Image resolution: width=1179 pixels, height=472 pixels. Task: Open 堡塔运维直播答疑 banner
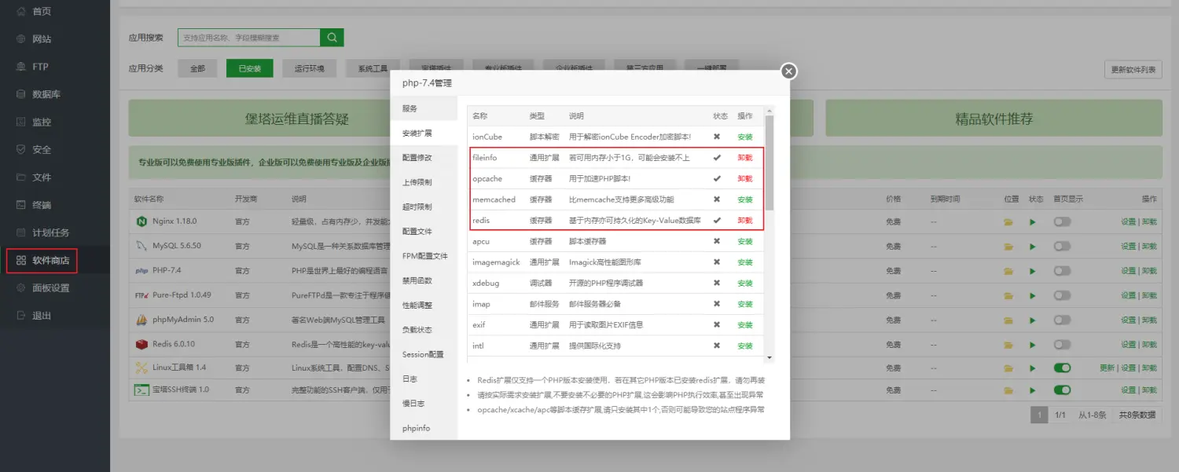point(297,119)
